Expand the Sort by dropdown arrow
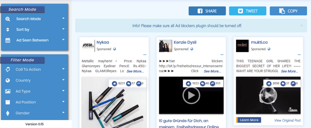Viewport: 311px width, 128px height. 63,29
